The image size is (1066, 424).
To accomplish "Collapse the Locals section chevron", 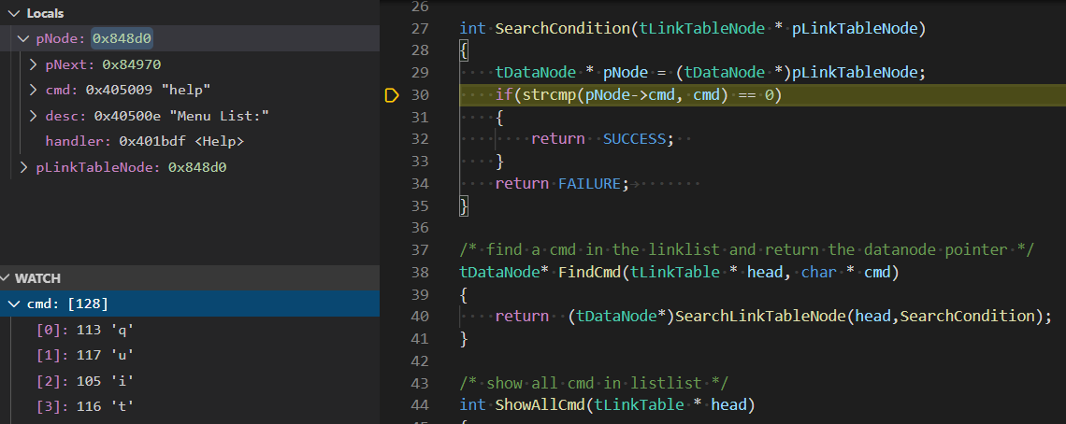I will pos(14,13).
